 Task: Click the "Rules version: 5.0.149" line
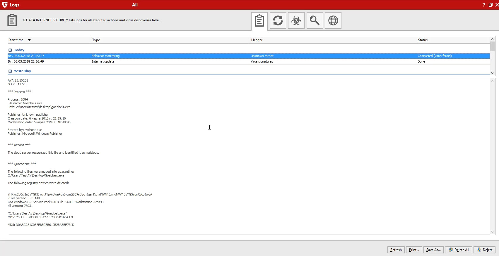click(24, 198)
